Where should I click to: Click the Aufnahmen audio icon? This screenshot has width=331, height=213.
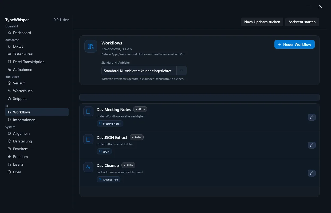pos(10,69)
